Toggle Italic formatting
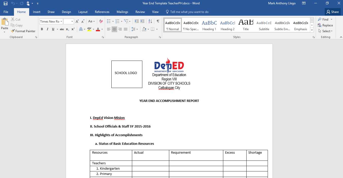The image size is (343, 178). (47, 29)
